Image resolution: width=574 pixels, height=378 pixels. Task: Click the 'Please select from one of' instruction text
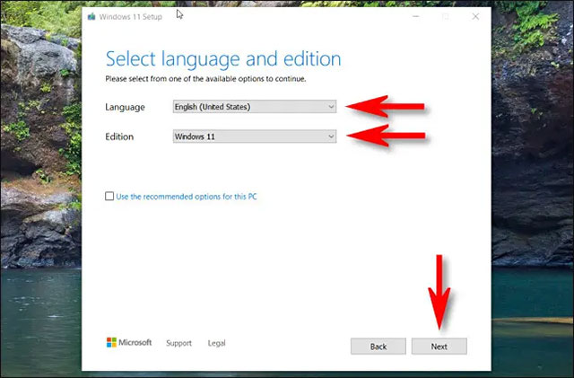[205, 79]
